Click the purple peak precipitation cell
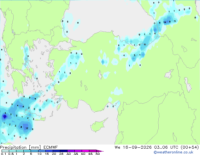Viewport: 200px width, 155px height. (5, 116)
